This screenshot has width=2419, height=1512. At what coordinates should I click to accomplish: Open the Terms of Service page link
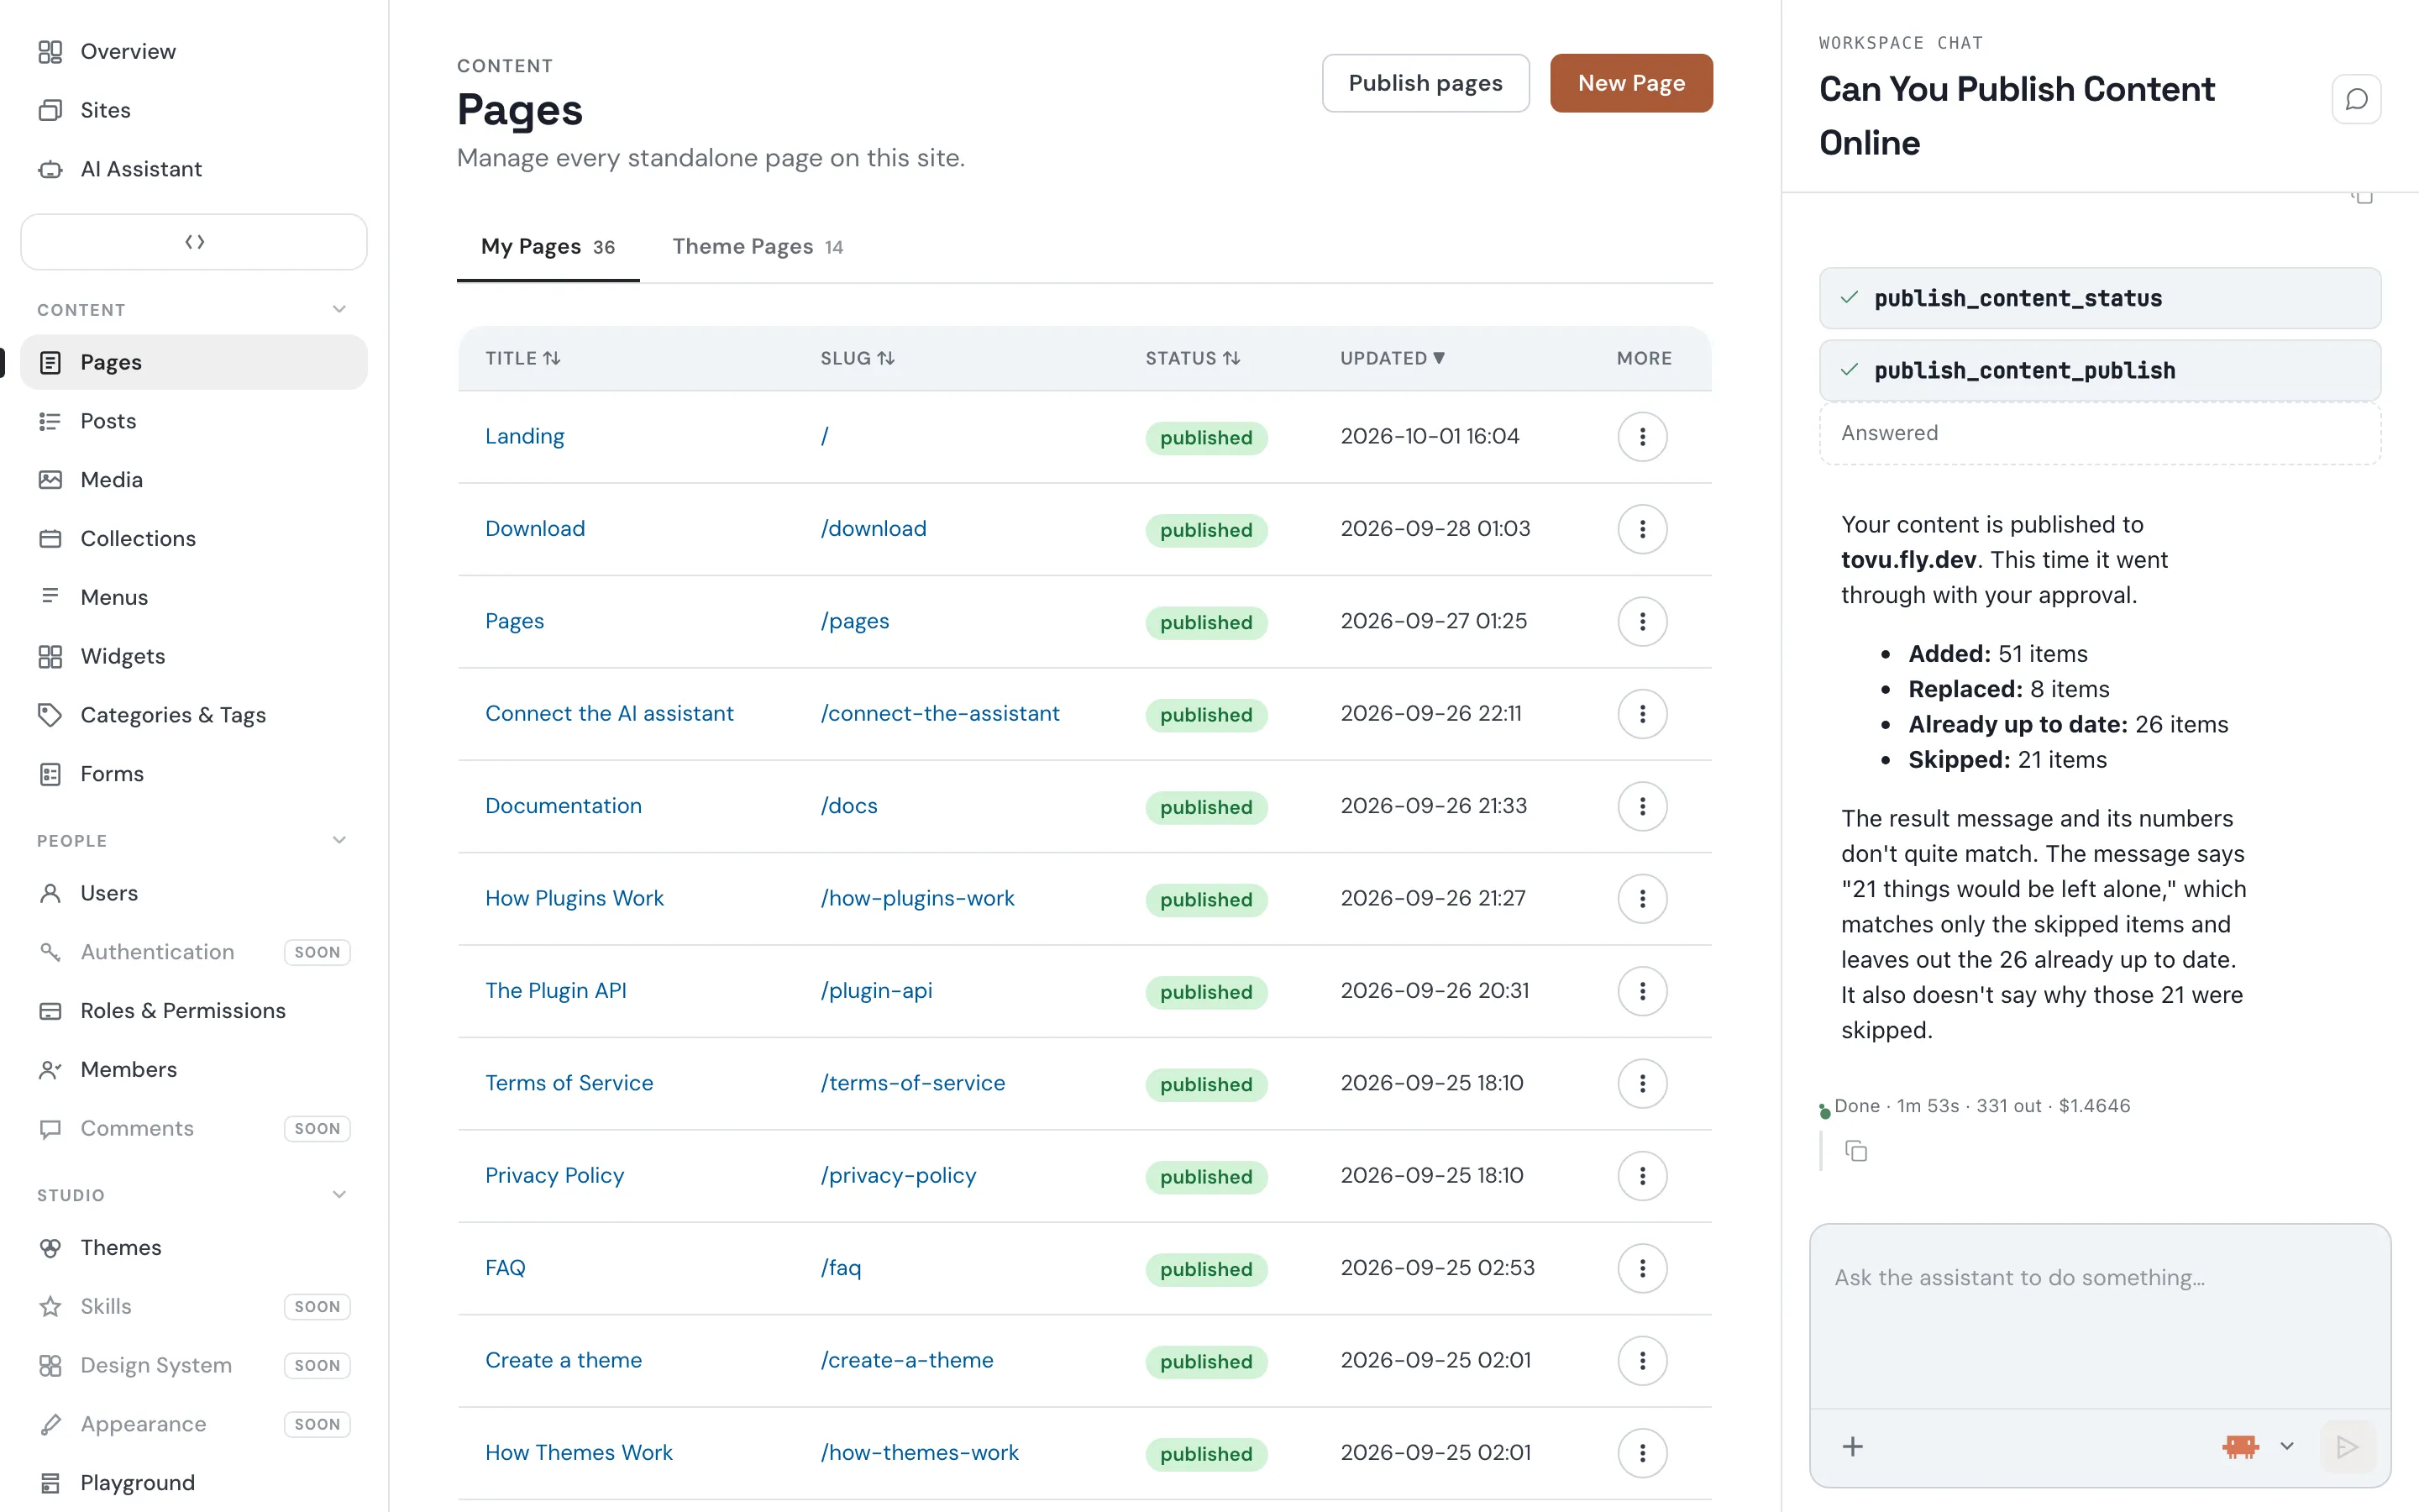pos(569,1083)
